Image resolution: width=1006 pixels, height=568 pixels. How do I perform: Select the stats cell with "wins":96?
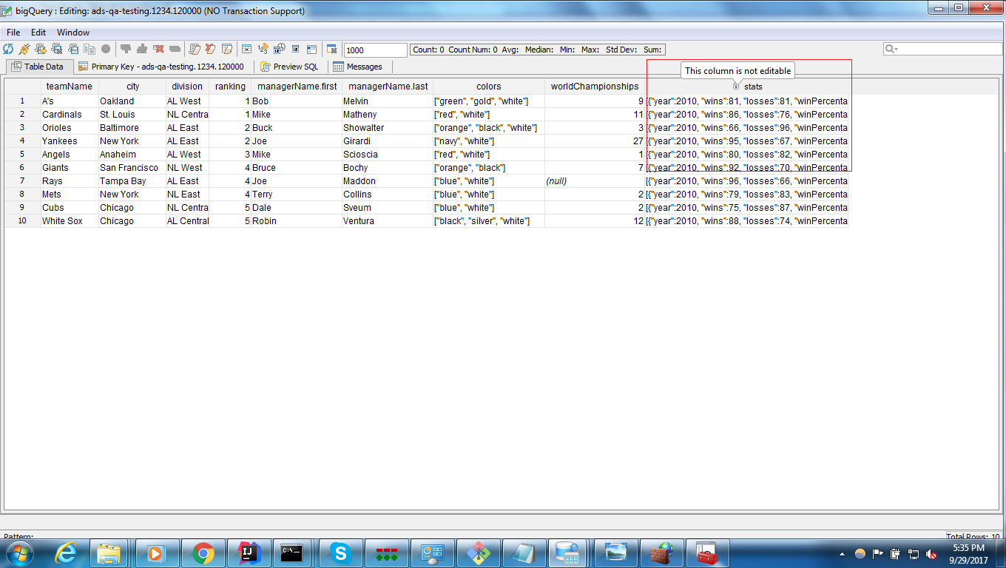pos(747,180)
